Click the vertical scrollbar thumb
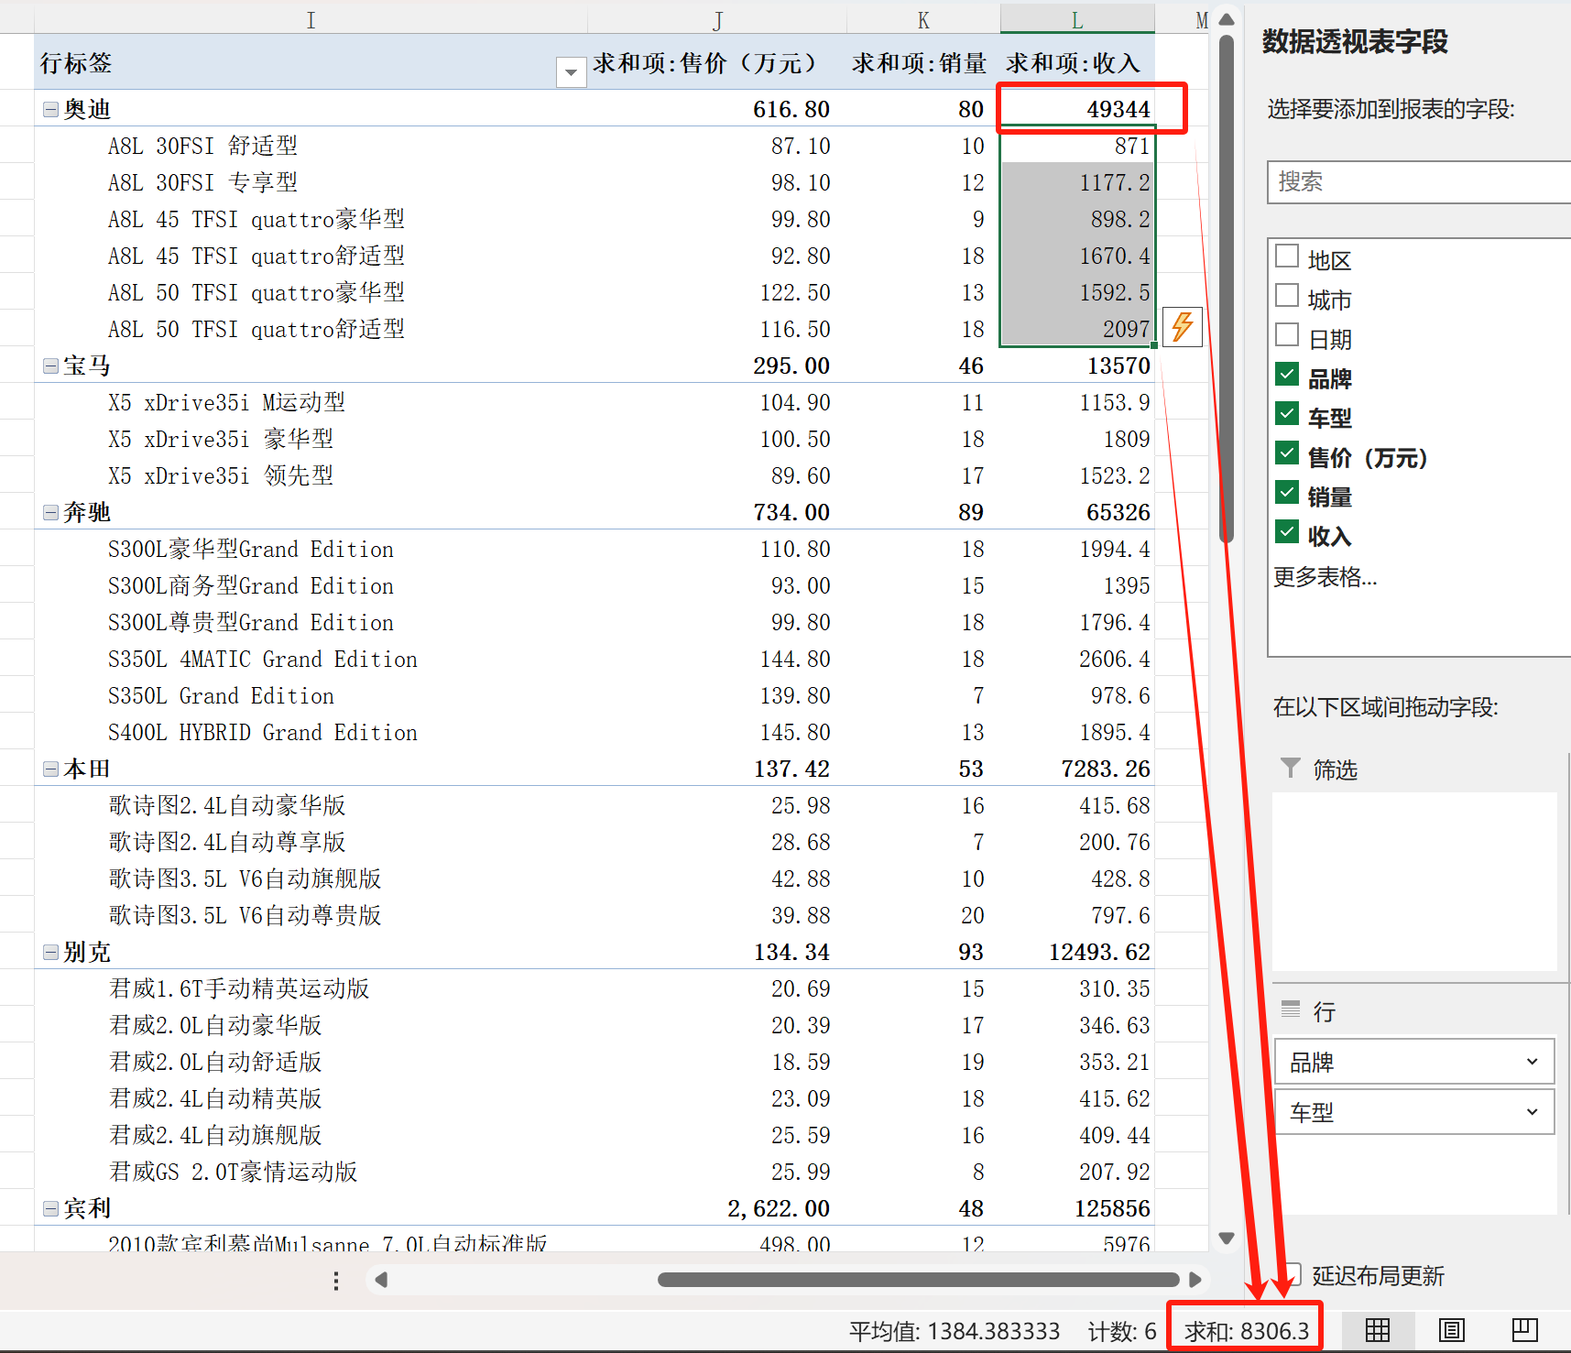The height and width of the screenshot is (1353, 1571). (x=1227, y=288)
